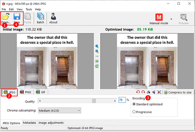Expand the Chroma subsampling dropdown
Screen dimensions: 195x132
pos(79,111)
